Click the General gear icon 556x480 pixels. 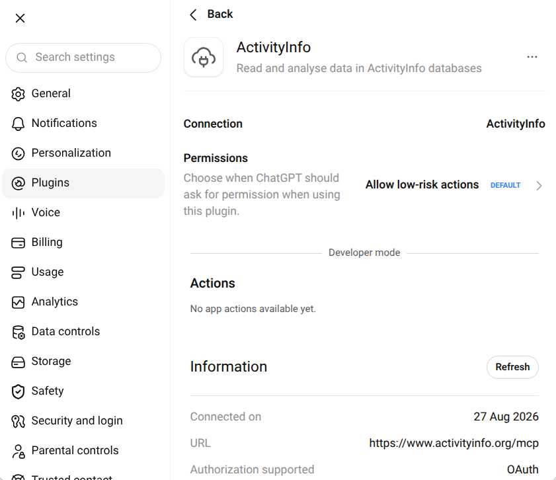pyautogui.click(x=18, y=94)
